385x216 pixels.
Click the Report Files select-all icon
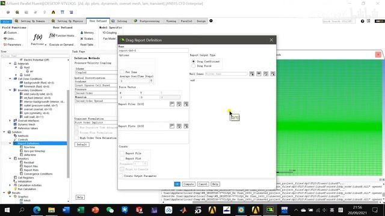point(179,104)
